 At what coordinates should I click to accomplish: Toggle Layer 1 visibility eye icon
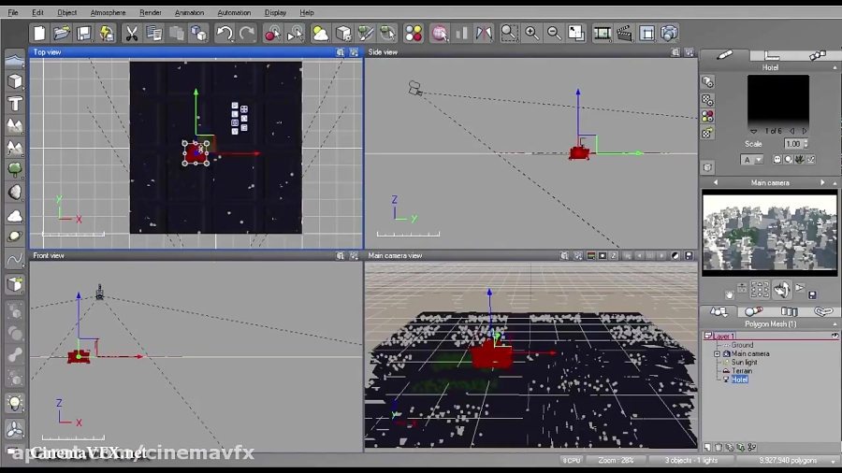(834, 336)
